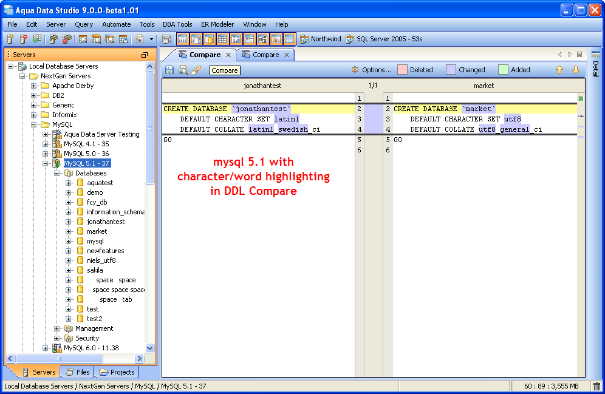Image resolution: width=605 pixels, height=394 pixels.
Task: Switch to the Files bottom tab
Action: [x=78, y=372]
